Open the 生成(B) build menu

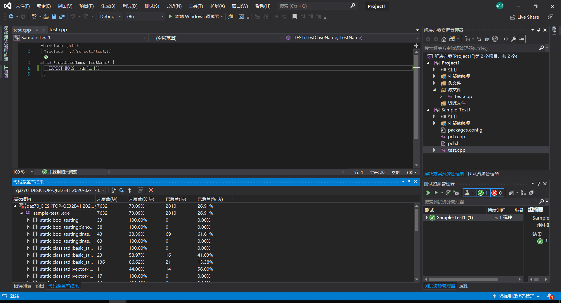pos(108,6)
